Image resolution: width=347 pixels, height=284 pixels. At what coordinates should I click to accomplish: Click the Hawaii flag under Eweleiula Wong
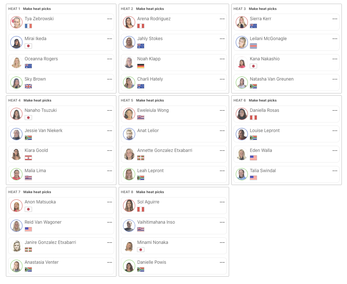click(141, 118)
